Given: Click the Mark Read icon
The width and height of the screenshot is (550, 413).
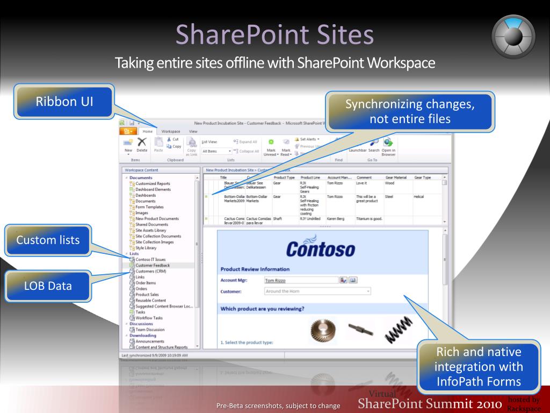Looking at the screenshot, I should click(x=286, y=142).
